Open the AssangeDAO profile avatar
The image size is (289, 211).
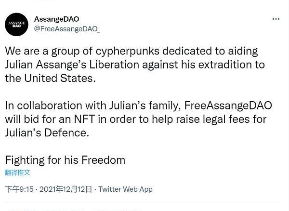tap(16, 24)
